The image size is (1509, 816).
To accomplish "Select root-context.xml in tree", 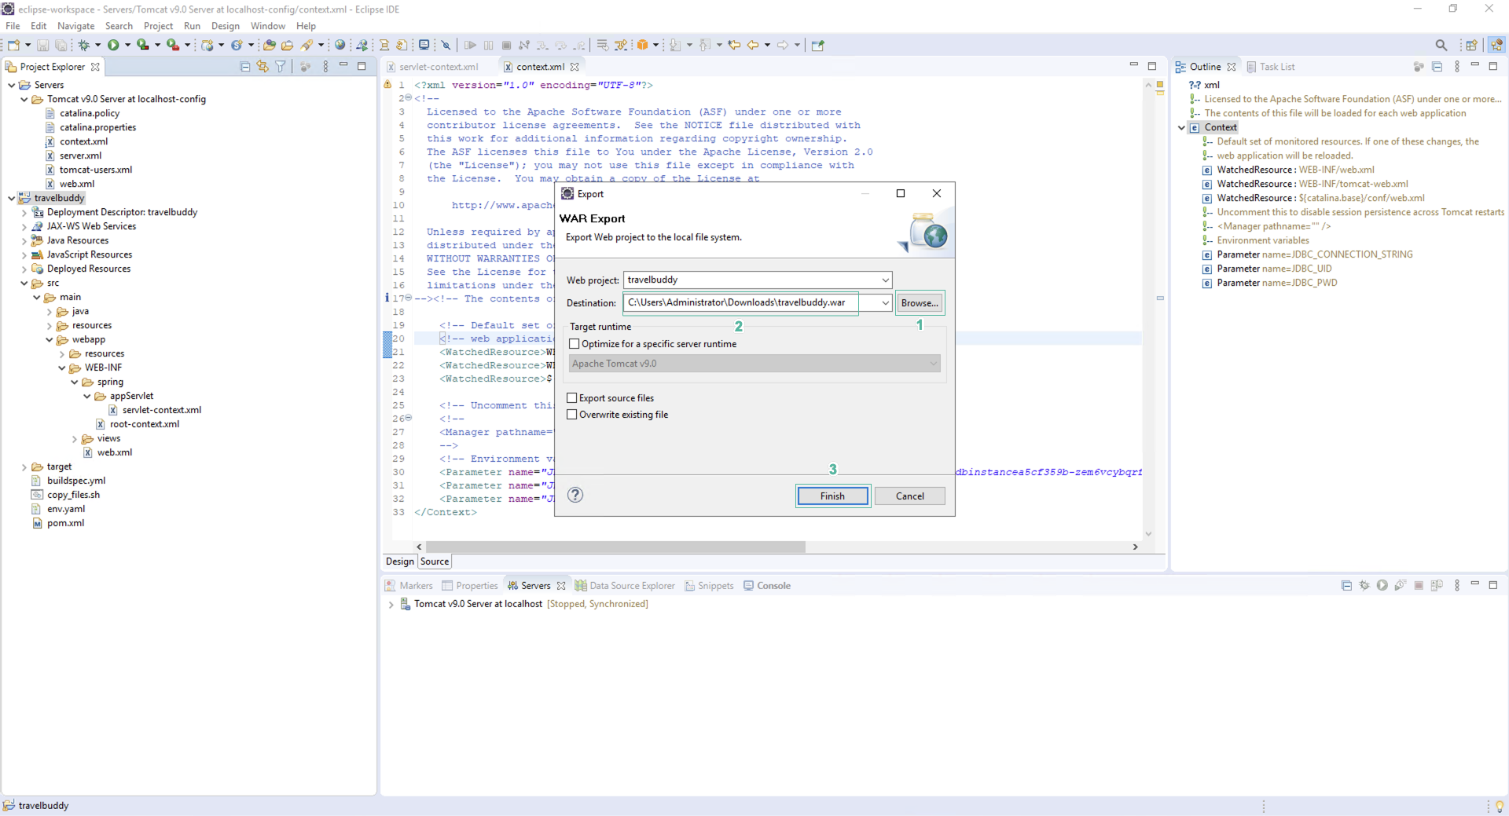I will coord(145,424).
